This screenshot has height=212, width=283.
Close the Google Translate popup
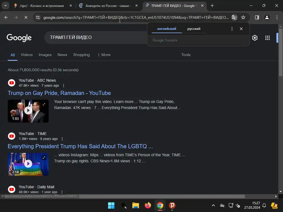click(x=241, y=29)
